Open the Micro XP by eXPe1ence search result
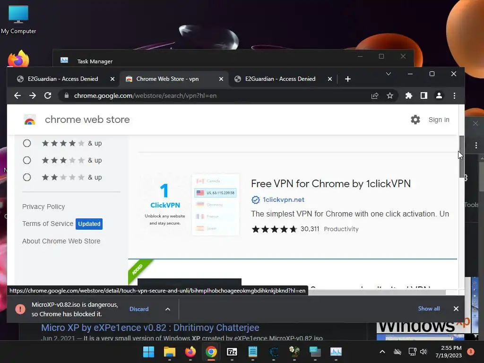484x363 pixels. (150, 328)
